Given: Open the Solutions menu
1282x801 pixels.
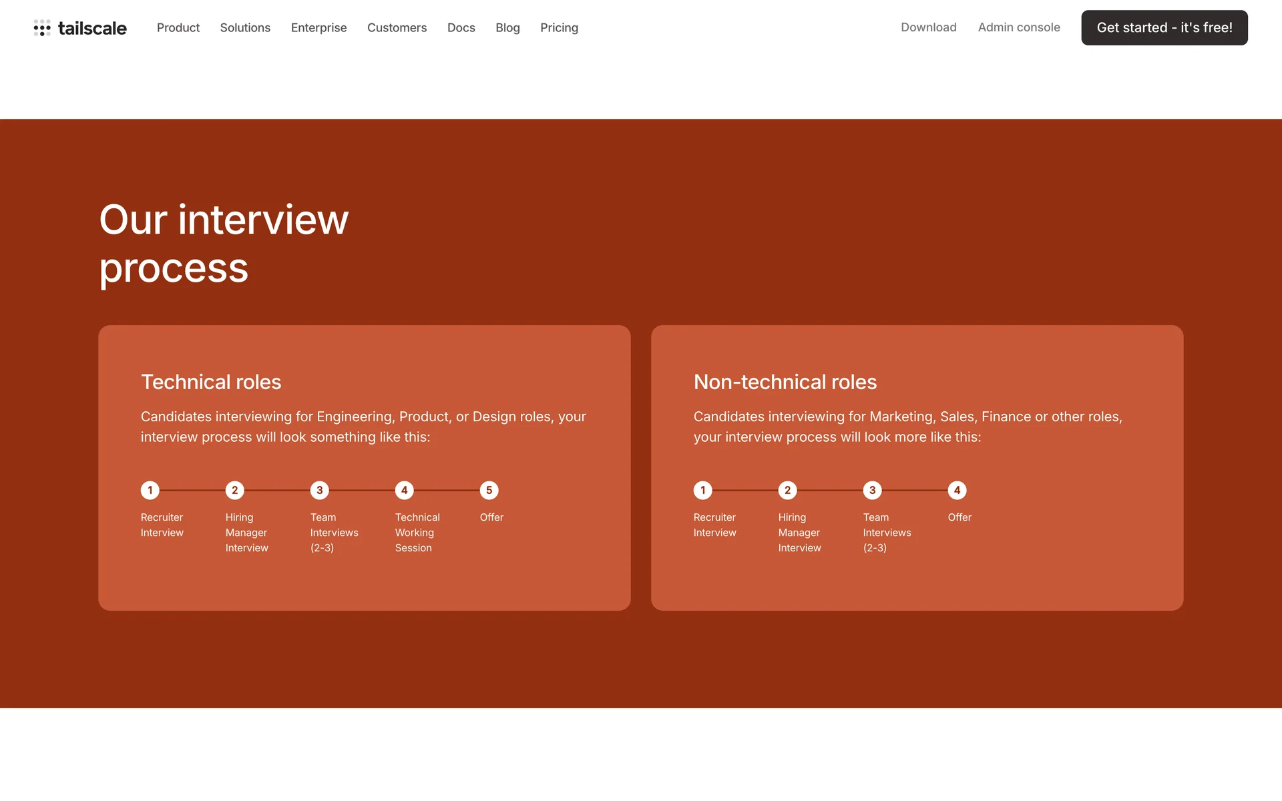Looking at the screenshot, I should (x=245, y=27).
